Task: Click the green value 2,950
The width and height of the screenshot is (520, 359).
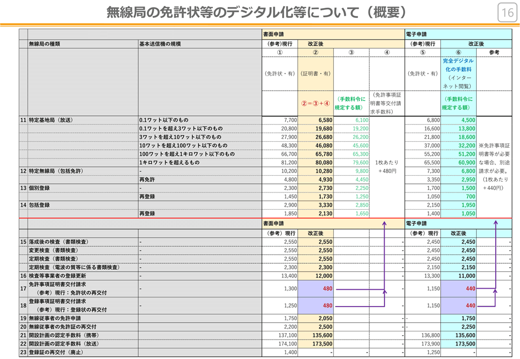Action: (x=468, y=179)
